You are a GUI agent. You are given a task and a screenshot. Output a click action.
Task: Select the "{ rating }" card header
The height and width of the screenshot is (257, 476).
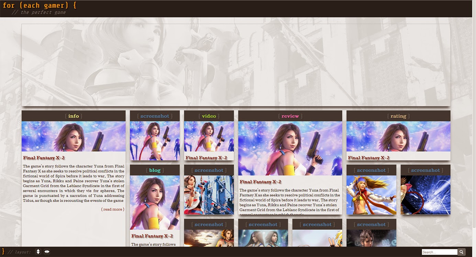point(398,116)
